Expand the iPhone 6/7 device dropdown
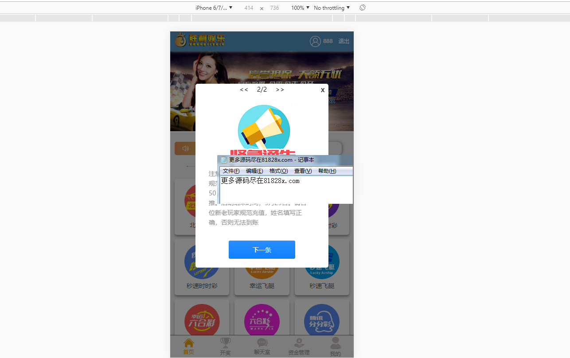The image size is (570, 358). (x=214, y=8)
